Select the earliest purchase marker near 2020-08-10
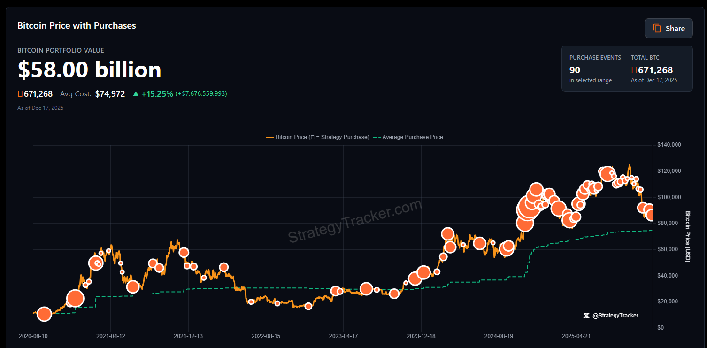The image size is (707, 348). coord(44,314)
